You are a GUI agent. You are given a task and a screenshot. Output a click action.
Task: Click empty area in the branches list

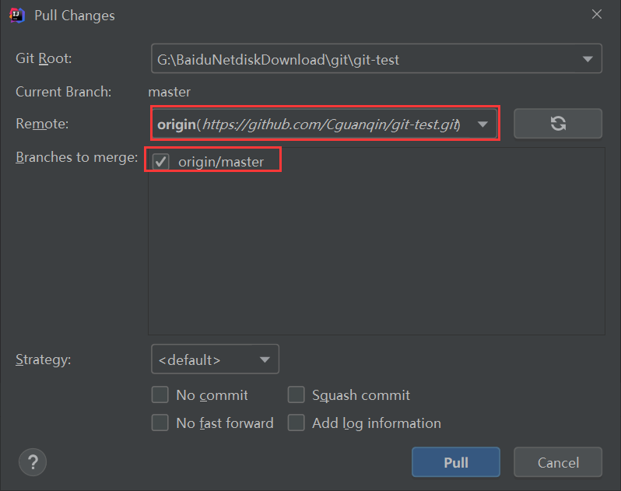(376, 257)
